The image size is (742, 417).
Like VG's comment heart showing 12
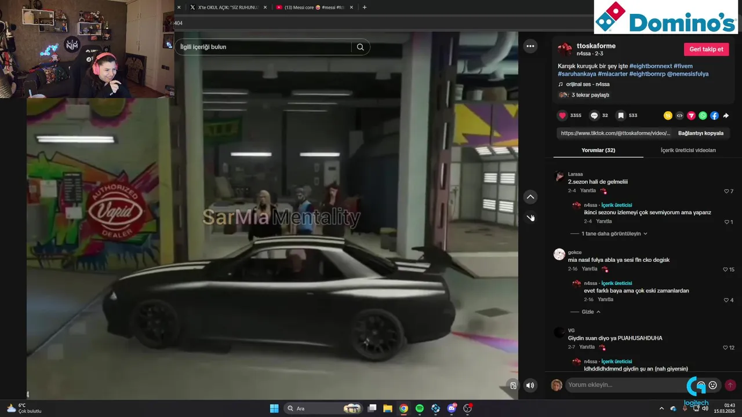(x=725, y=348)
